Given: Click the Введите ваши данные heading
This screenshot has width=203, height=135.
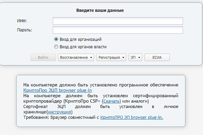Looking at the screenshot, I should tap(100, 10).
